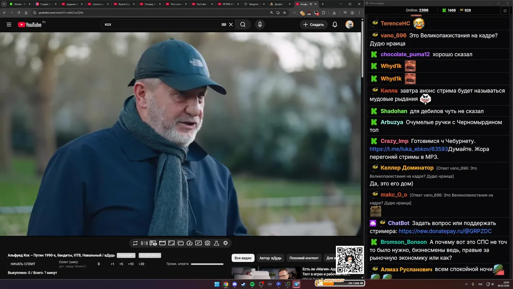Take screenshot with camera icon
Viewport: 513px width, 289px height.
(x=208, y=243)
